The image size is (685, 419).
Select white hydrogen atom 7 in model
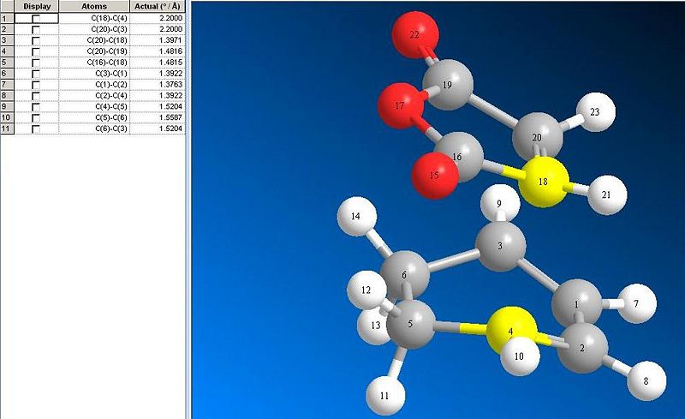coord(636,303)
